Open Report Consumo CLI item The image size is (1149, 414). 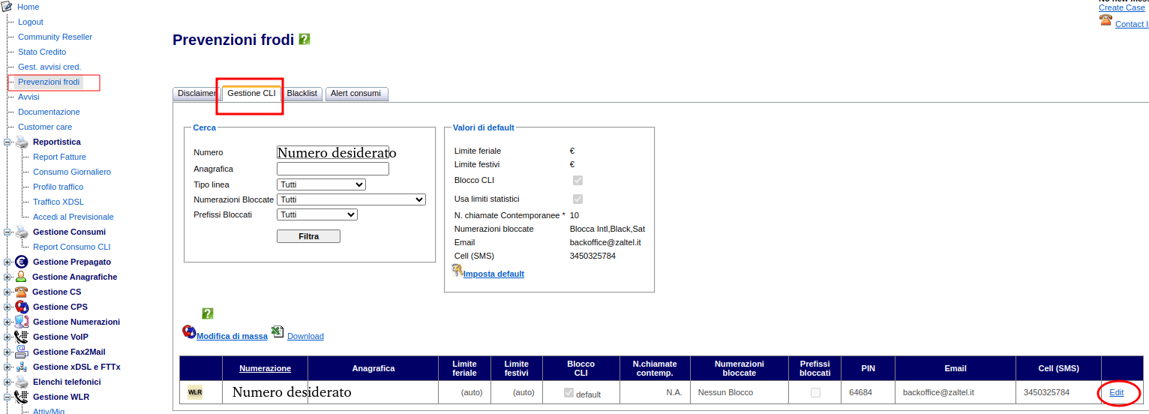[71, 247]
